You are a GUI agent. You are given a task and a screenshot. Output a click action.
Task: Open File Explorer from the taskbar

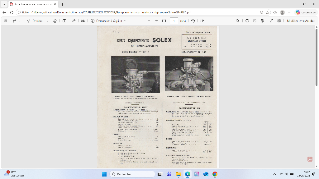[x=179, y=174]
